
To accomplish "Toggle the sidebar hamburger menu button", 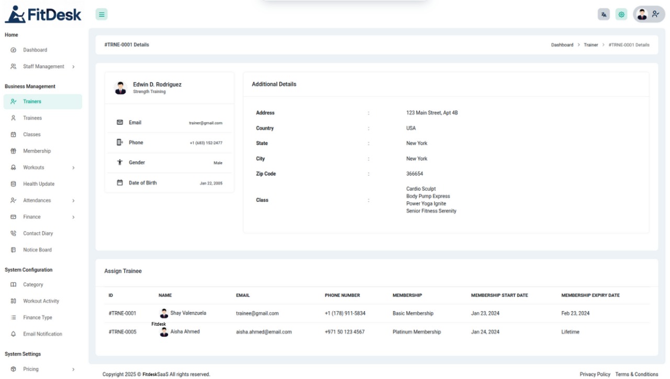I will [x=102, y=15].
